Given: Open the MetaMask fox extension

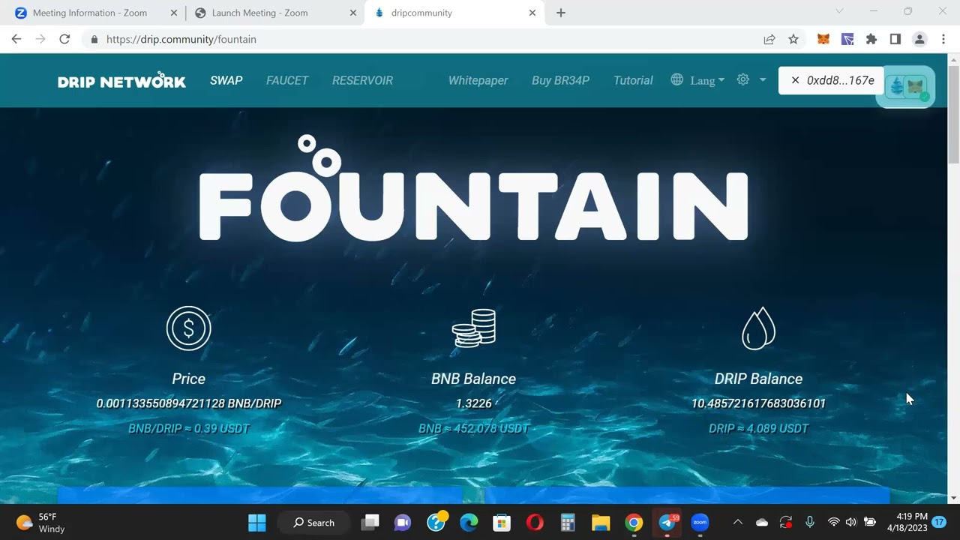Looking at the screenshot, I should point(823,39).
